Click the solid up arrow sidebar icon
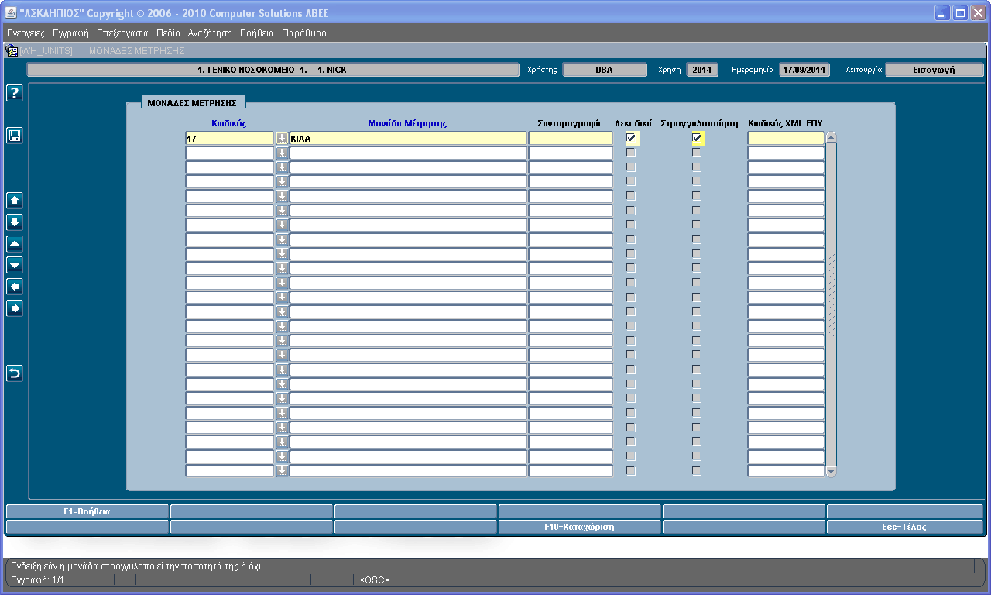Screen dimensions: 991x595 15,201
